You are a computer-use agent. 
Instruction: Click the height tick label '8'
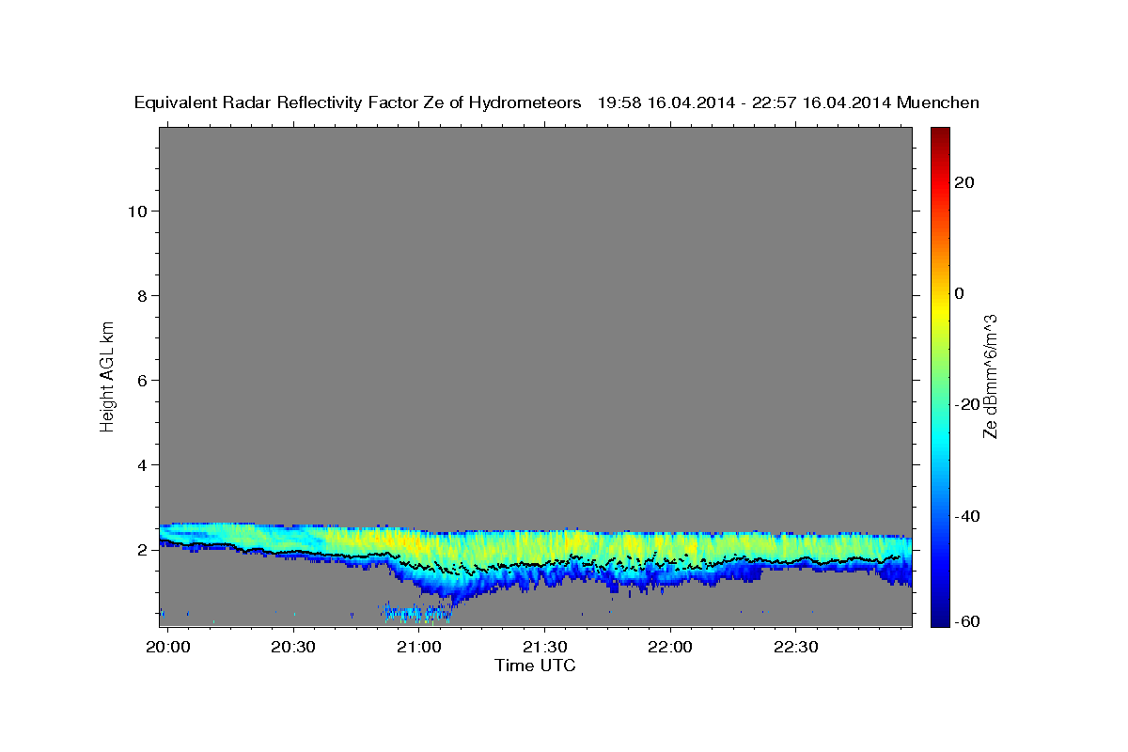click(141, 296)
